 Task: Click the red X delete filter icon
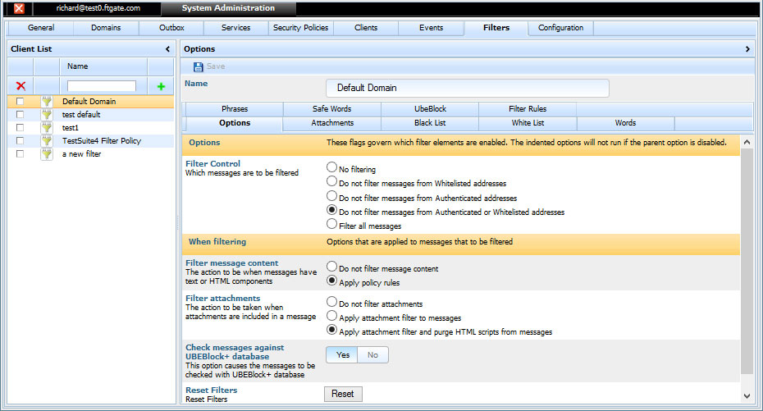pos(21,86)
